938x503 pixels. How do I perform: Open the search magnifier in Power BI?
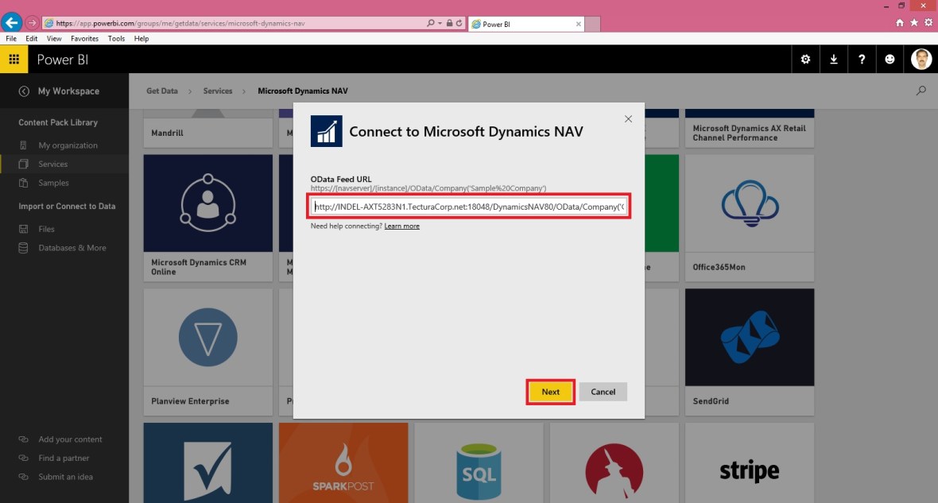click(921, 91)
